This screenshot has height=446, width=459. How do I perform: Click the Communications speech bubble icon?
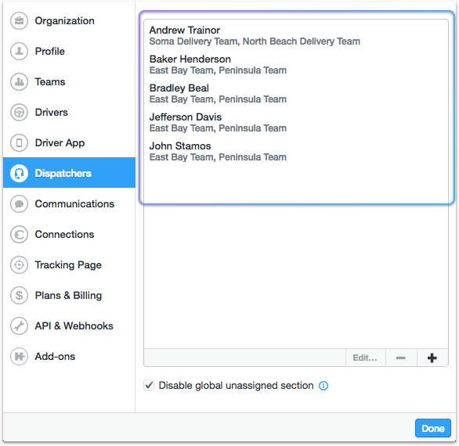(x=19, y=204)
